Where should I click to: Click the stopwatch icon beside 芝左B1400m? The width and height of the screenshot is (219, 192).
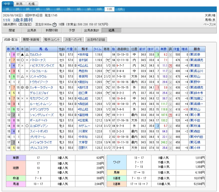[54, 25]
